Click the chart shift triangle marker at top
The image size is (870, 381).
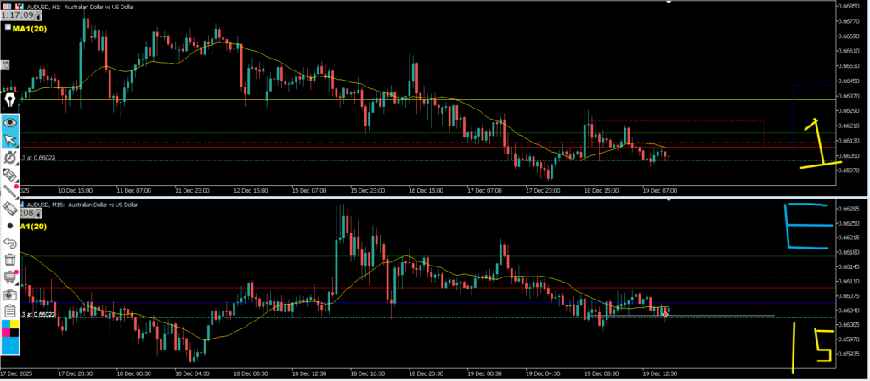(669, 3)
